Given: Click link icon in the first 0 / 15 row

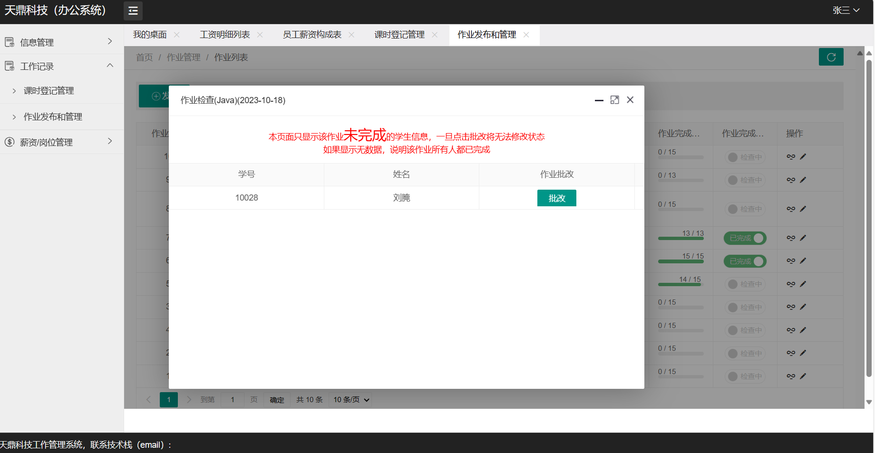Looking at the screenshot, I should pos(791,156).
